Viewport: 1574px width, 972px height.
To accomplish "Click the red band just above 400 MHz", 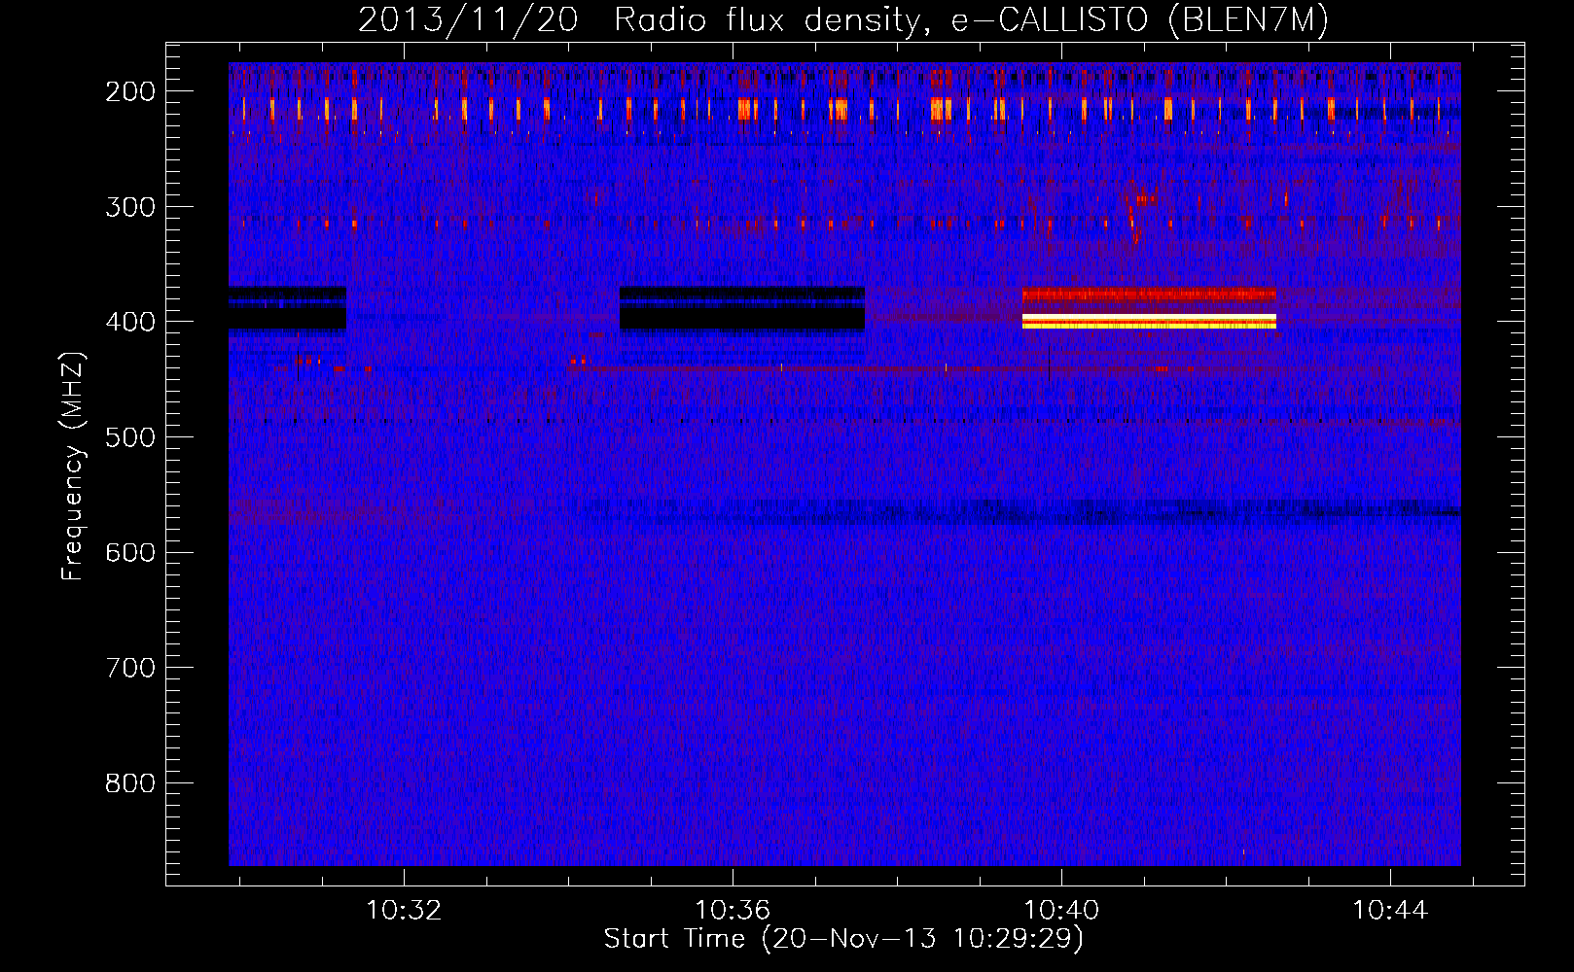I will (x=1149, y=294).
